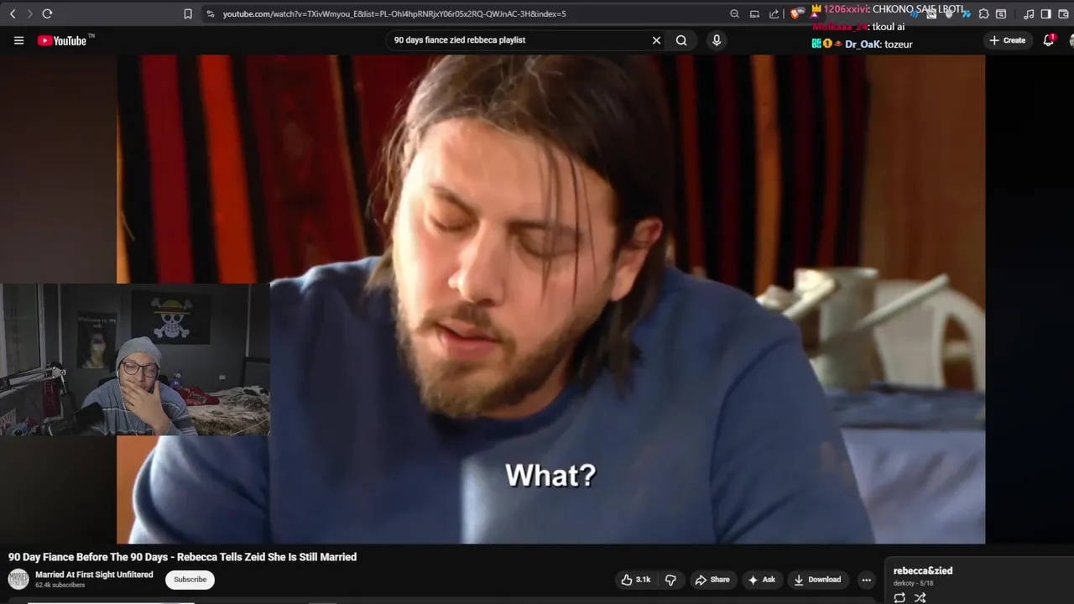Open the rebecca&zied playlist title
This screenshot has height=604, width=1074.
[922, 571]
